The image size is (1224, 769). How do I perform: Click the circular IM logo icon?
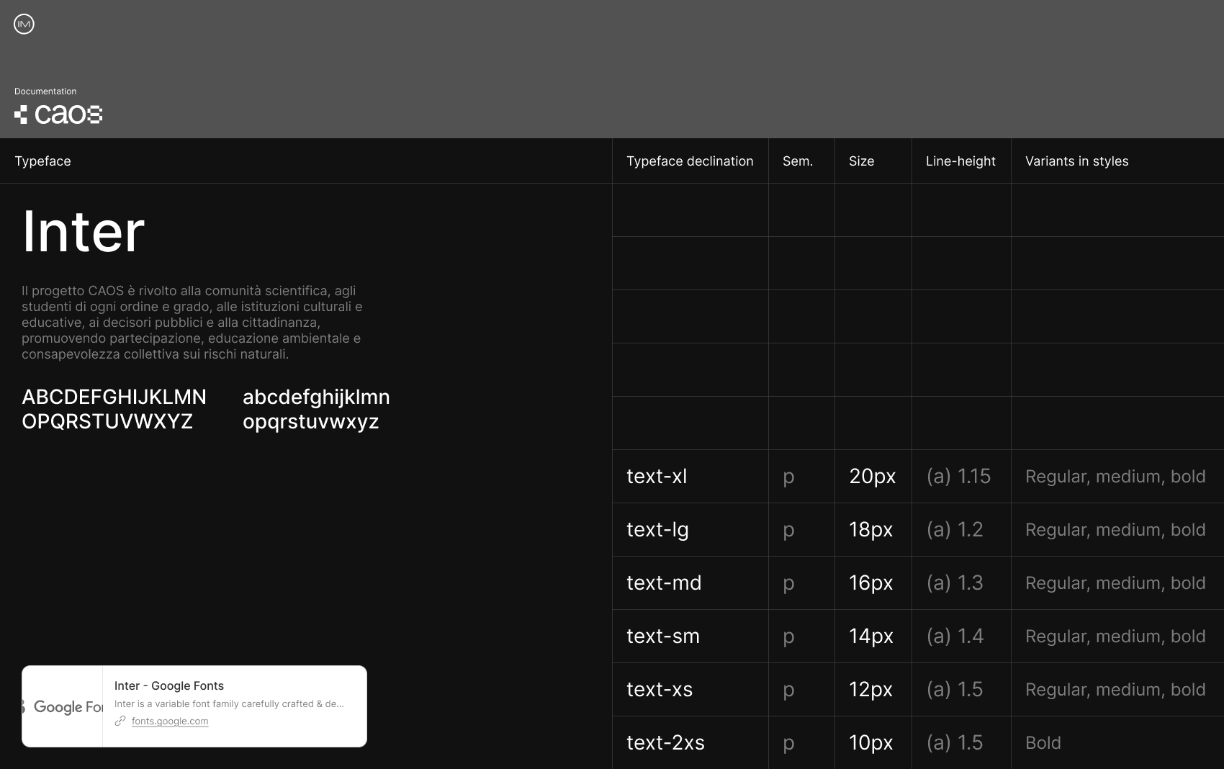[24, 24]
